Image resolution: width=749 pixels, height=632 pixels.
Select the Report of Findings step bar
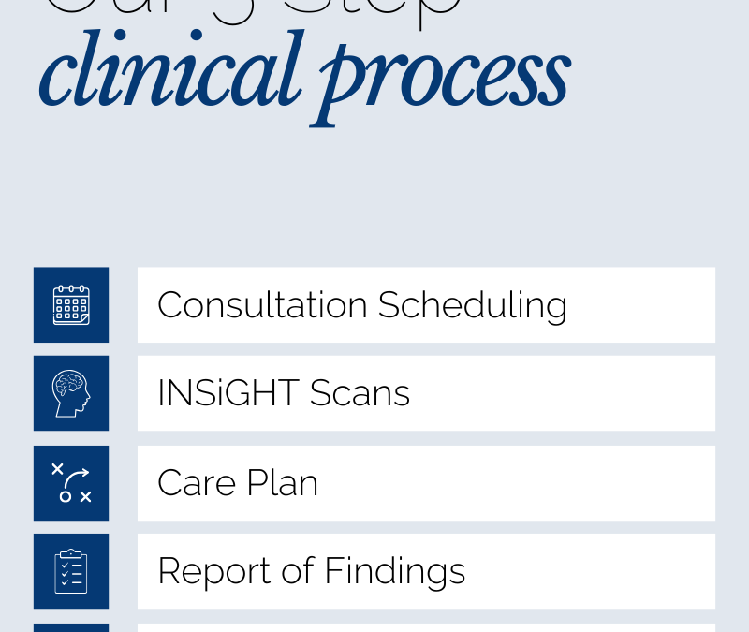(426, 571)
